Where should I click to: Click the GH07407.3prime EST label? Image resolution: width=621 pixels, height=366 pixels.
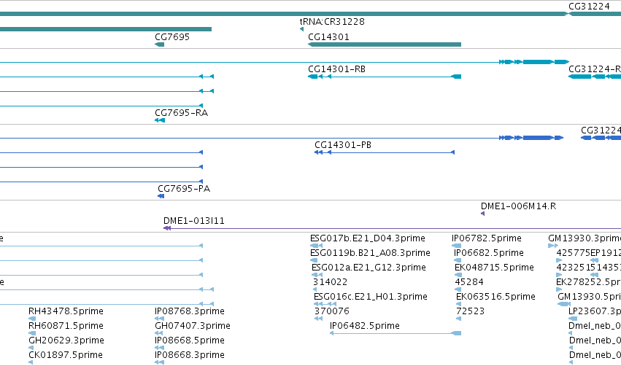pyautogui.click(x=193, y=326)
